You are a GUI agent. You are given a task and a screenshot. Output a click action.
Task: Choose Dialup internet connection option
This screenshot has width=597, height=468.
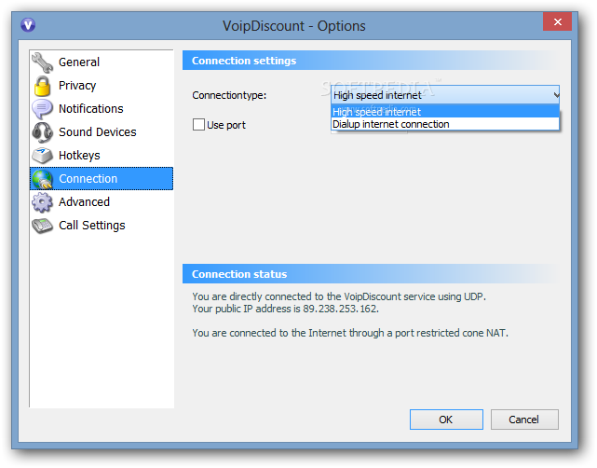(x=445, y=124)
